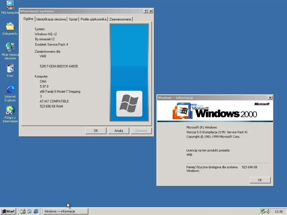The image size is (287, 215).
Task: Click the 523 696 KB value in informacje window
Action: (249, 167)
